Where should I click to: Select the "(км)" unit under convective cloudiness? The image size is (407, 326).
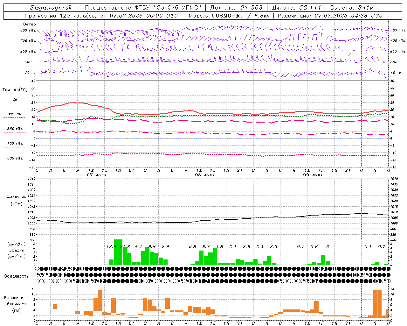(16, 310)
